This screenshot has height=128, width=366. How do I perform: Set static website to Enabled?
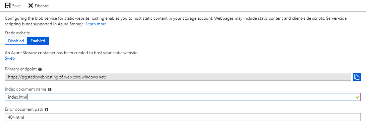38,41
